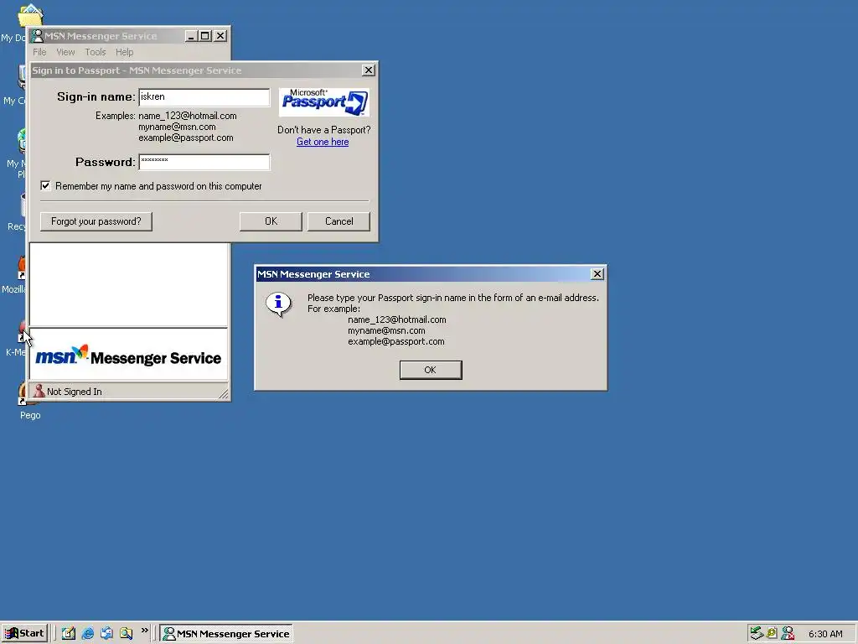Image resolution: width=858 pixels, height=644 pixels.
Task: Click name_123@hotmail.com in the message dialog
Action: coord(396,319)
